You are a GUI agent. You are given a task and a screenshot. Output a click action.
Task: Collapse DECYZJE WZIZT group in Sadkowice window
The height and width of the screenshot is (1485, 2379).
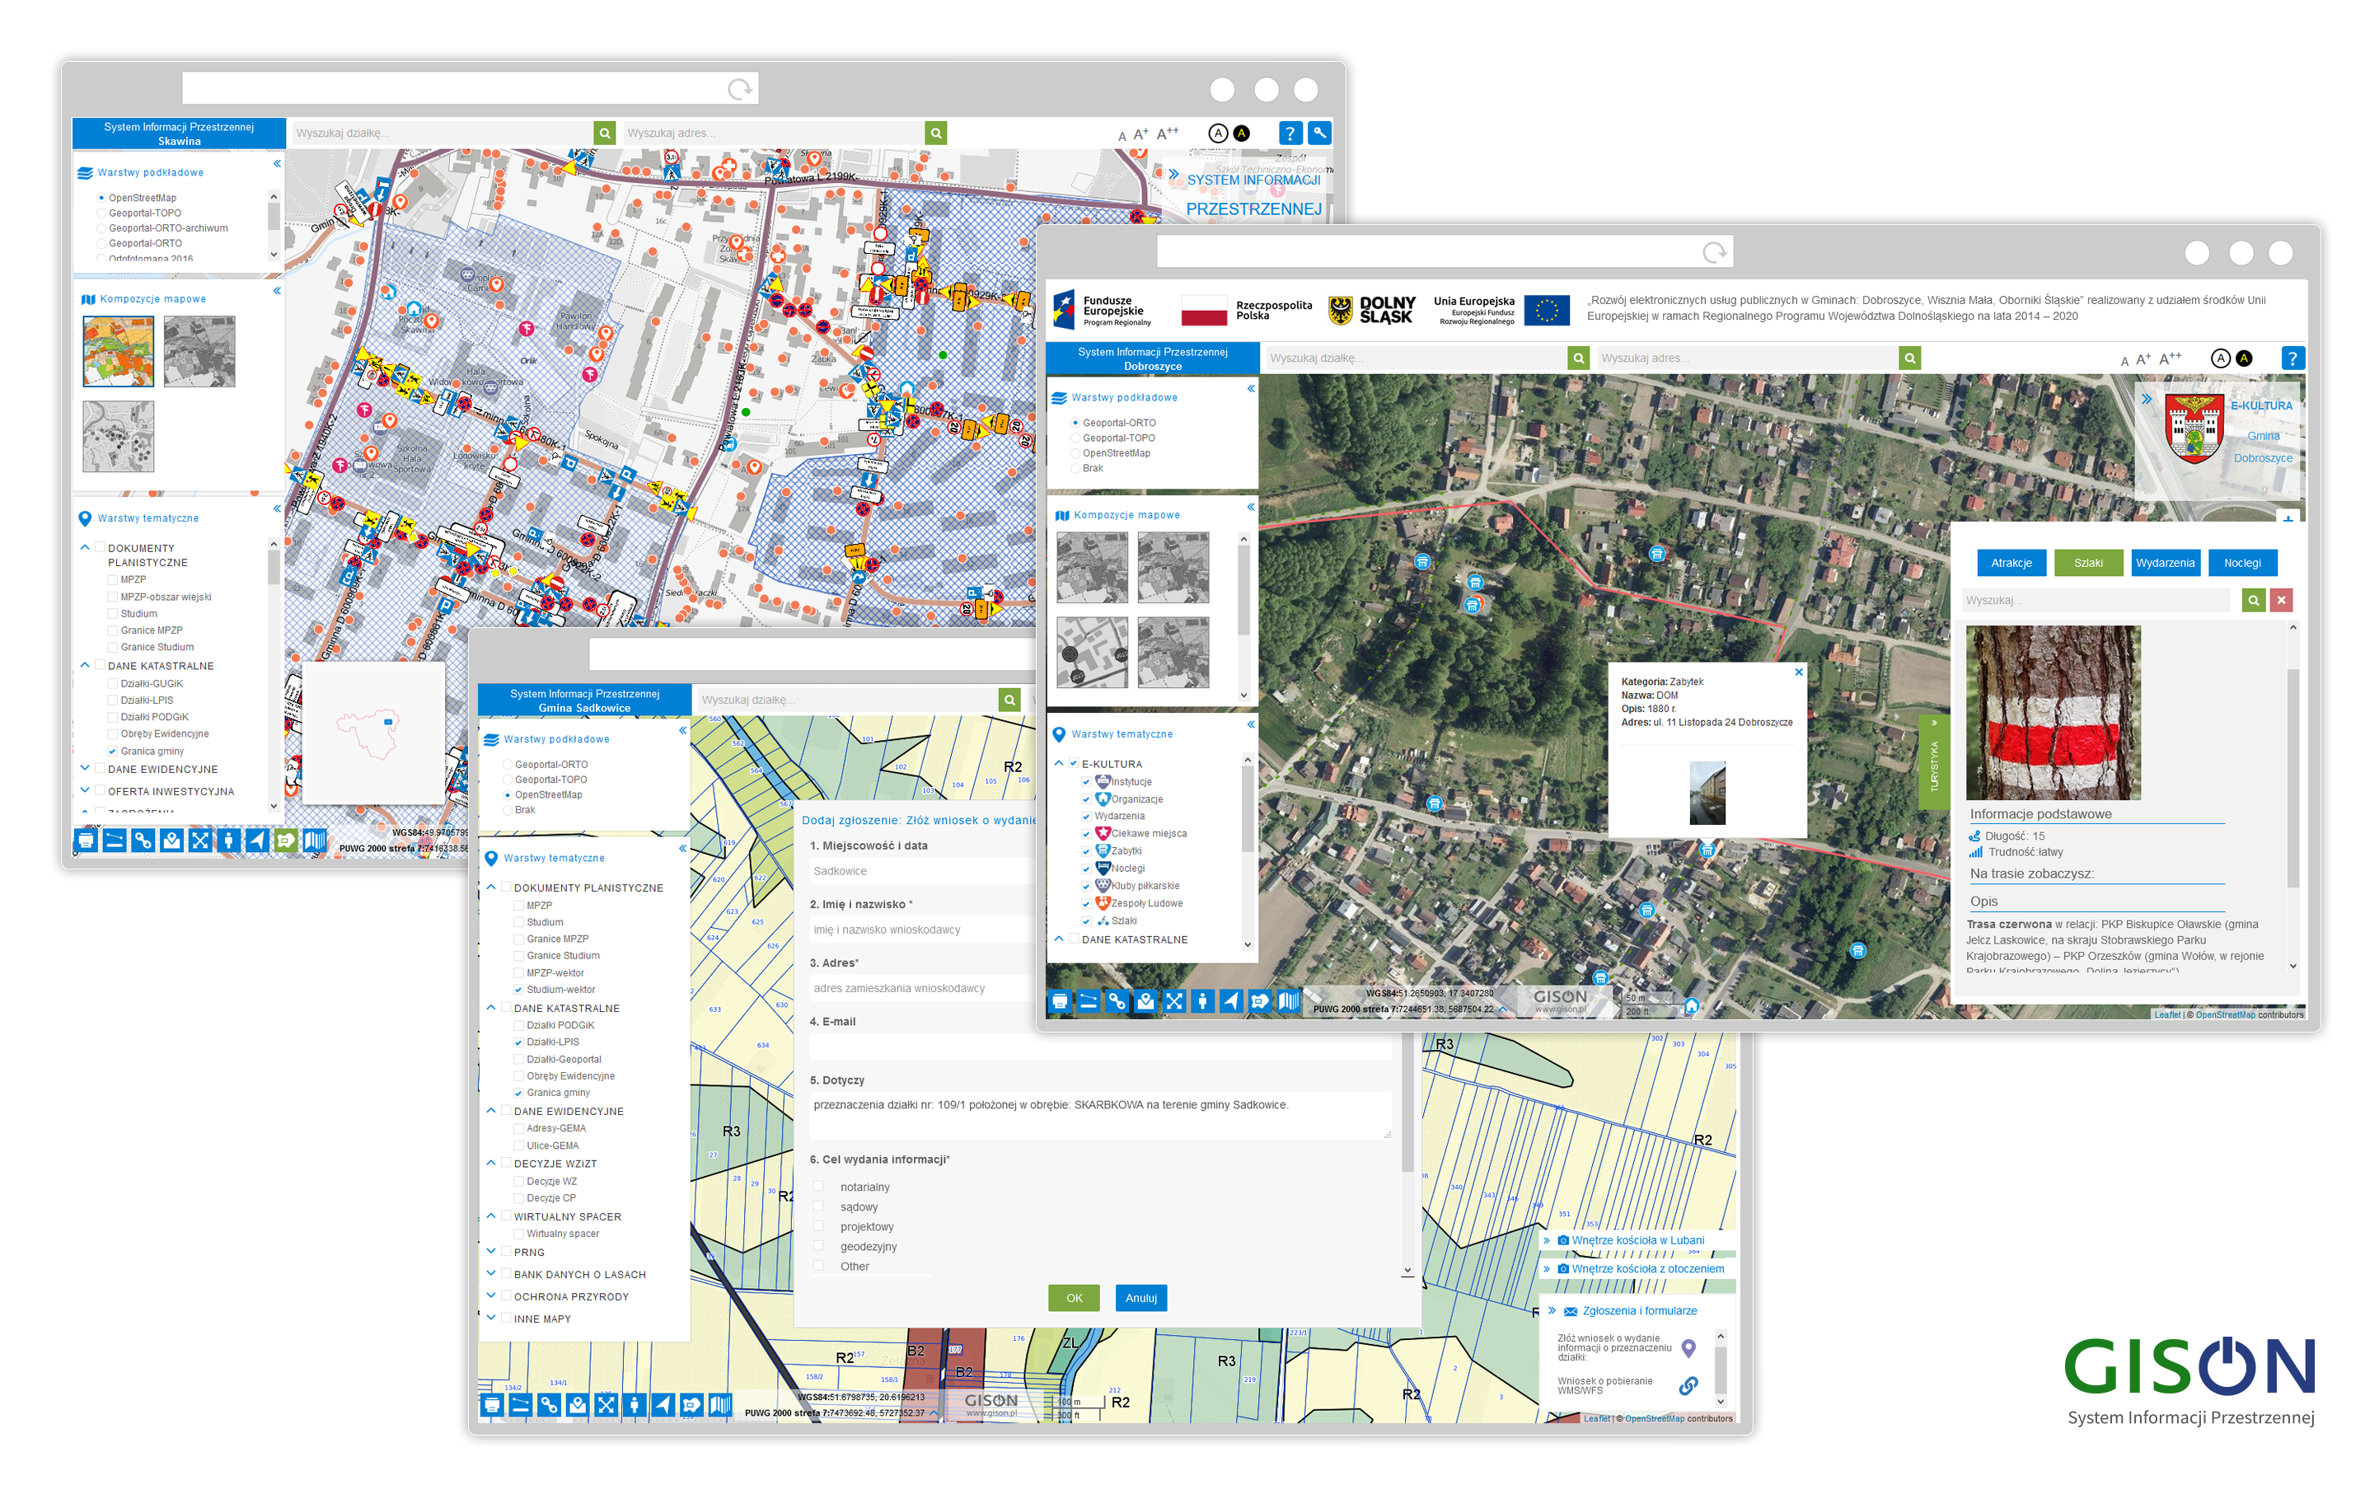tap(491, 1163)
